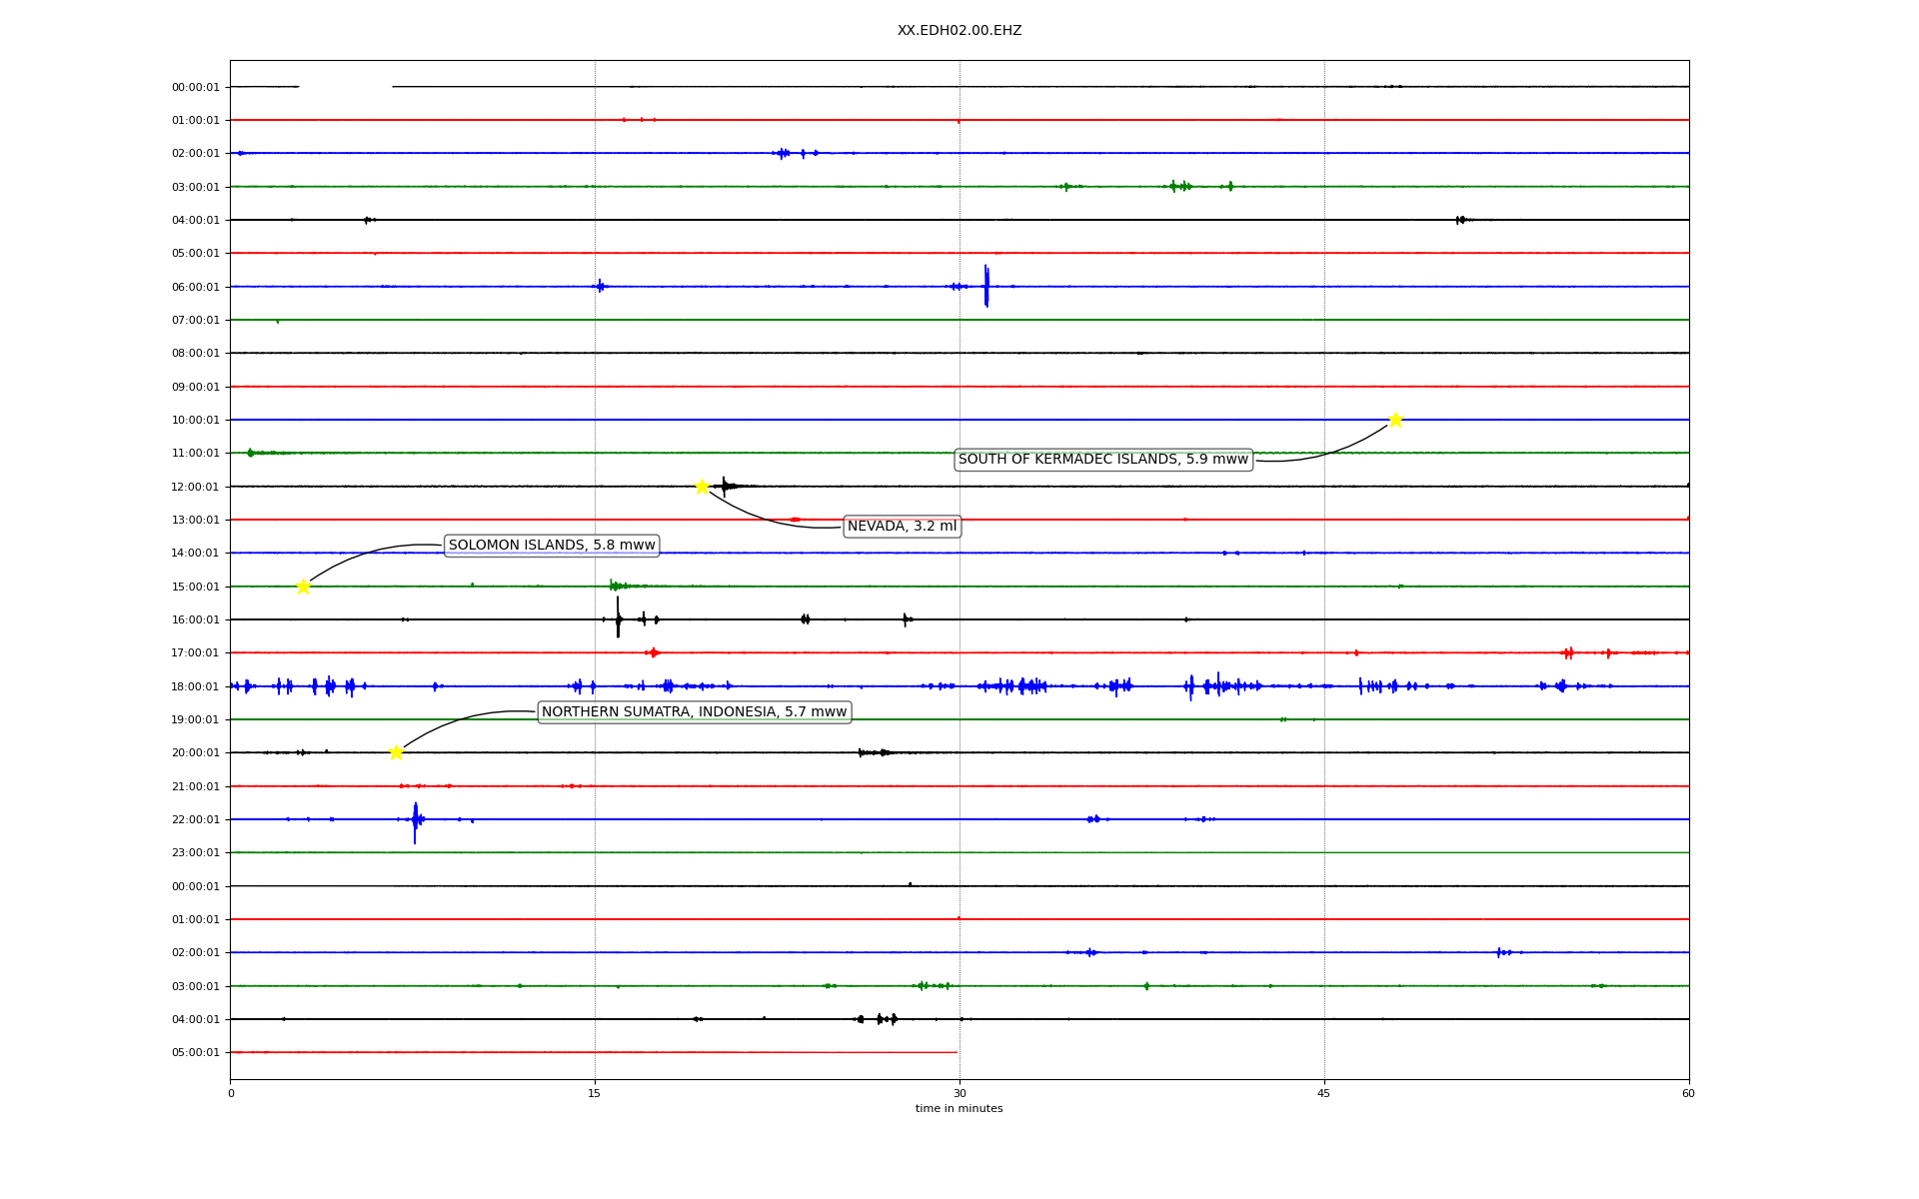
Task: Click the green burst at start of 11:00:01 trace
Action: [x=251, y=453]
